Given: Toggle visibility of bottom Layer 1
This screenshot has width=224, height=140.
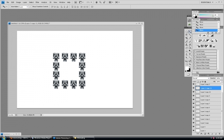Looking at the screenshot, I should click(x=193, y=131).
